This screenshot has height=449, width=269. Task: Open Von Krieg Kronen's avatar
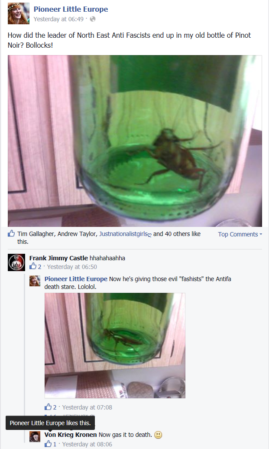(35, 436)
